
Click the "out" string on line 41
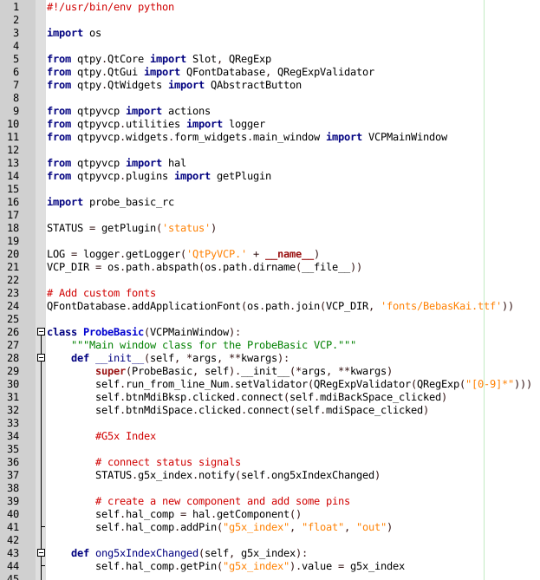point(371,527)
